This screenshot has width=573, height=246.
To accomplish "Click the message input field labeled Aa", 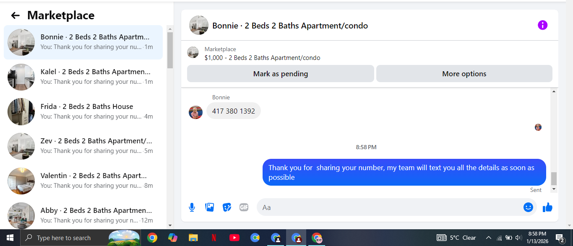I will pyautogui.click(x=390, y=207).
